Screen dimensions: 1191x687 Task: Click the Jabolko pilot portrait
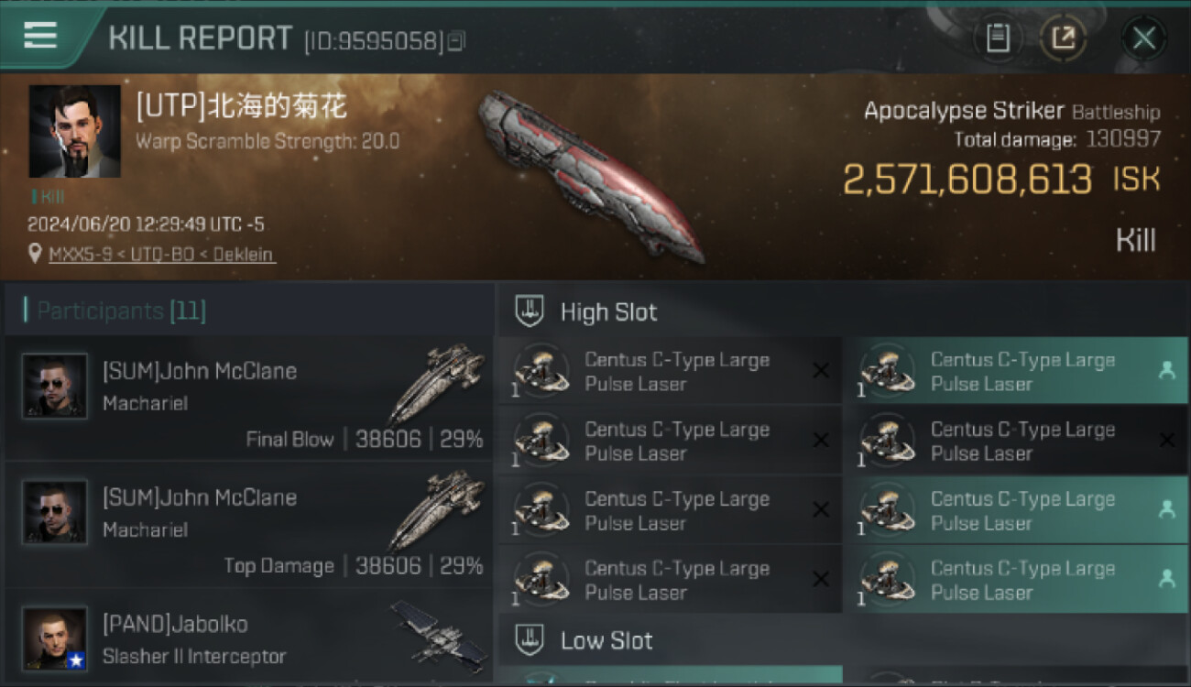[x=55, y=638]
